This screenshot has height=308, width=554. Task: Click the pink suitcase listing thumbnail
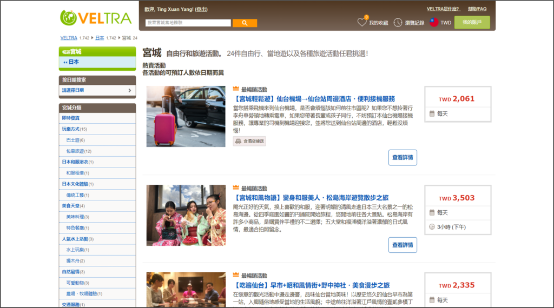[186, 116]
